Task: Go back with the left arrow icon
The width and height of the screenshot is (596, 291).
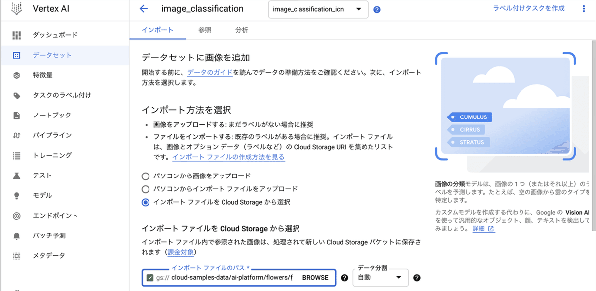Action: pyautogui.click(x=144, y=9)
